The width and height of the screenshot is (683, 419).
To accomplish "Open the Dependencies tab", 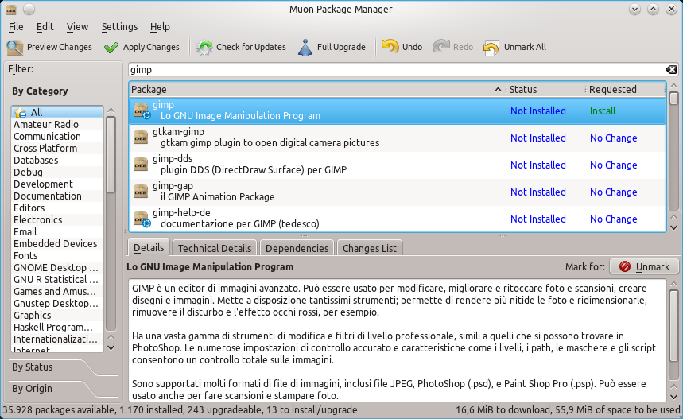I will point(297,249).
